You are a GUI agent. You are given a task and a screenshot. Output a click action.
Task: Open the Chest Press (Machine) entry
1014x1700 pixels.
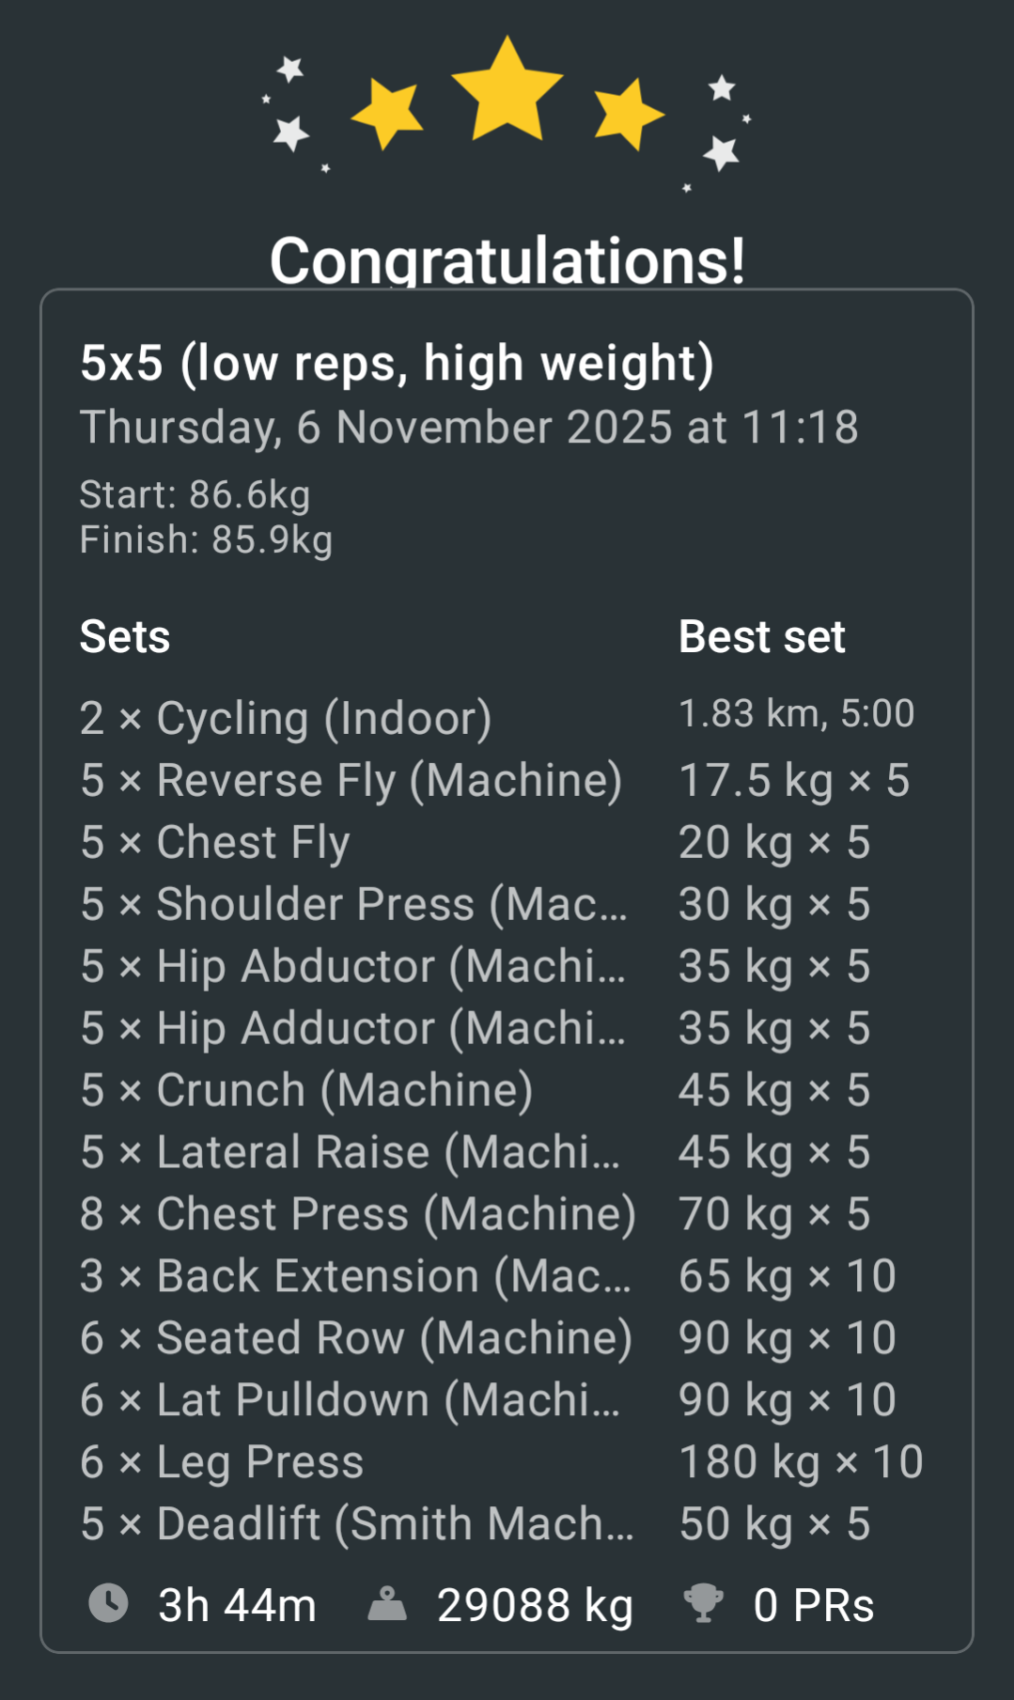pos(358,1214)
